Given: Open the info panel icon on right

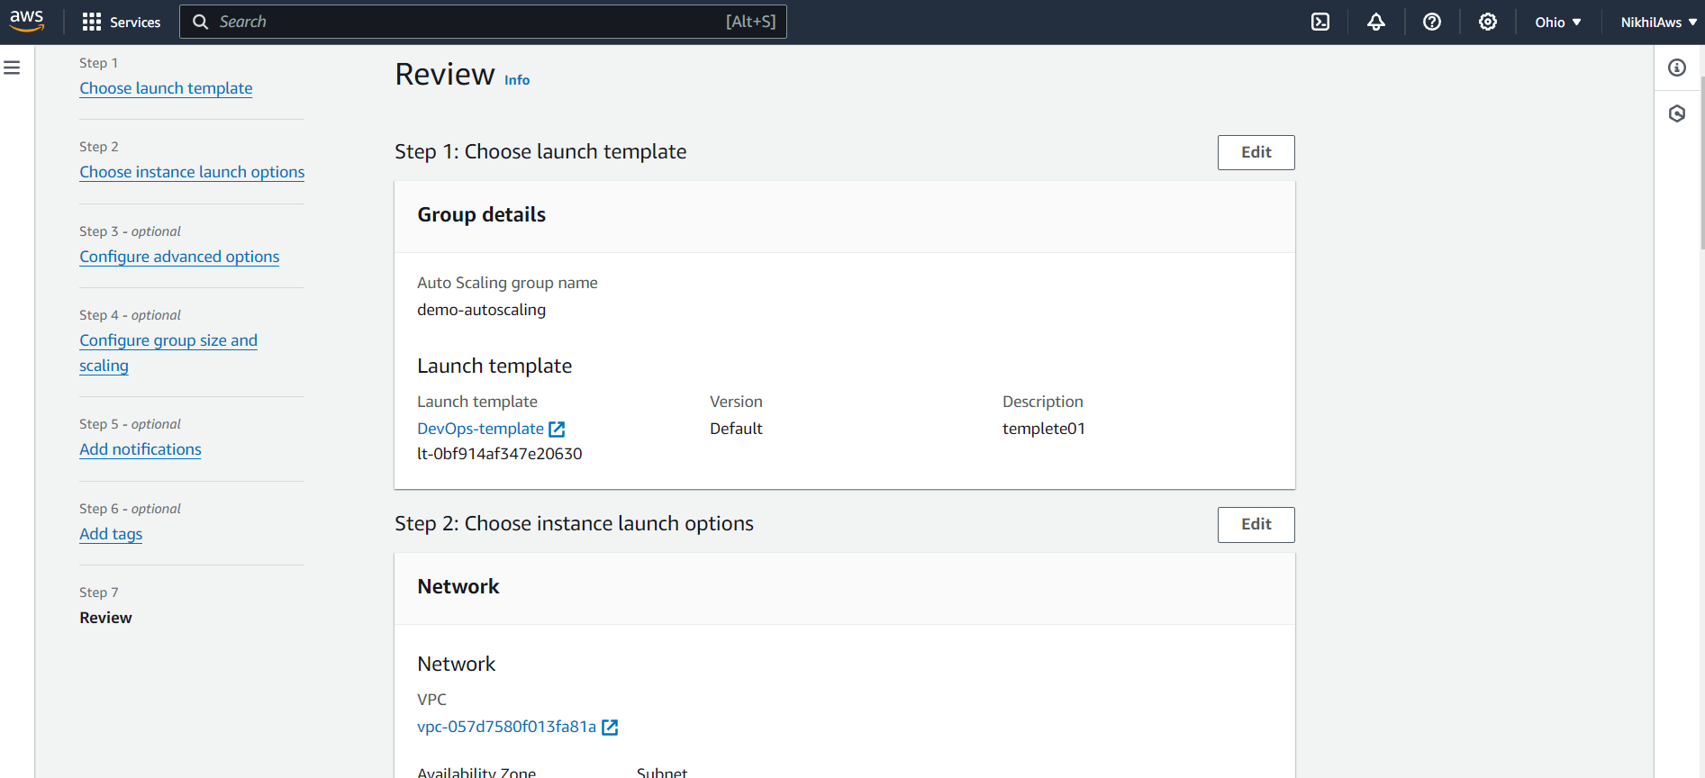Looking at the screenshot, I should pos(1677,68).
